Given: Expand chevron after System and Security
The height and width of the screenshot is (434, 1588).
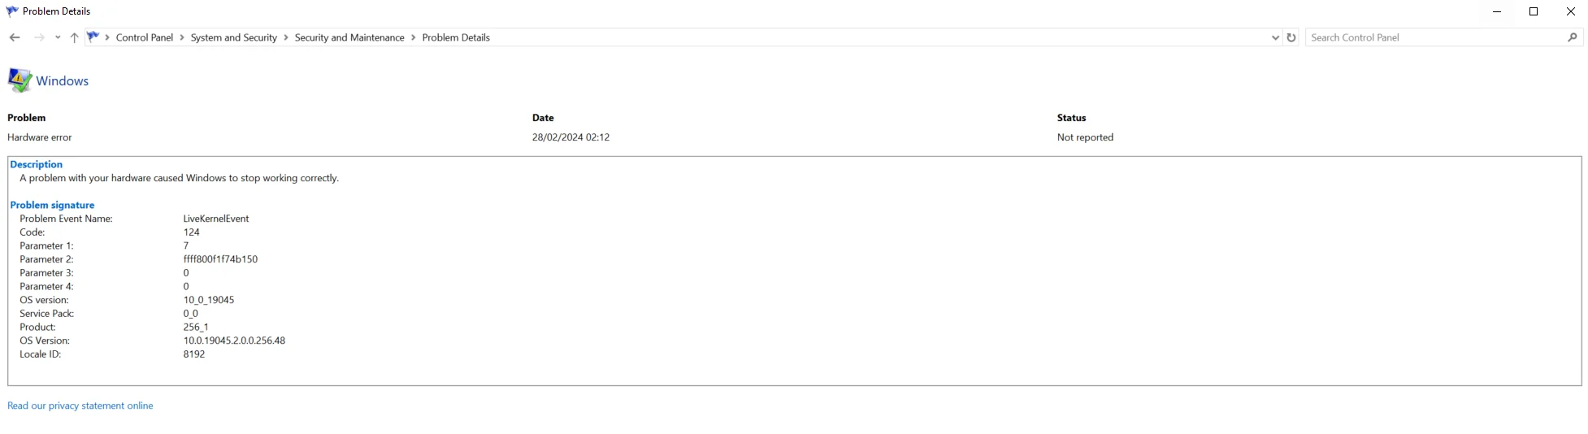Looking at the screenshot, I should pyautogui.click(x=286, y=37).
